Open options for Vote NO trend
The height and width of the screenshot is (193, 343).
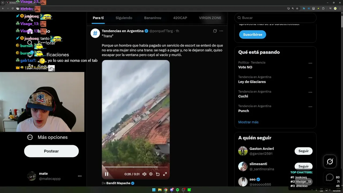tap(310, 63)
